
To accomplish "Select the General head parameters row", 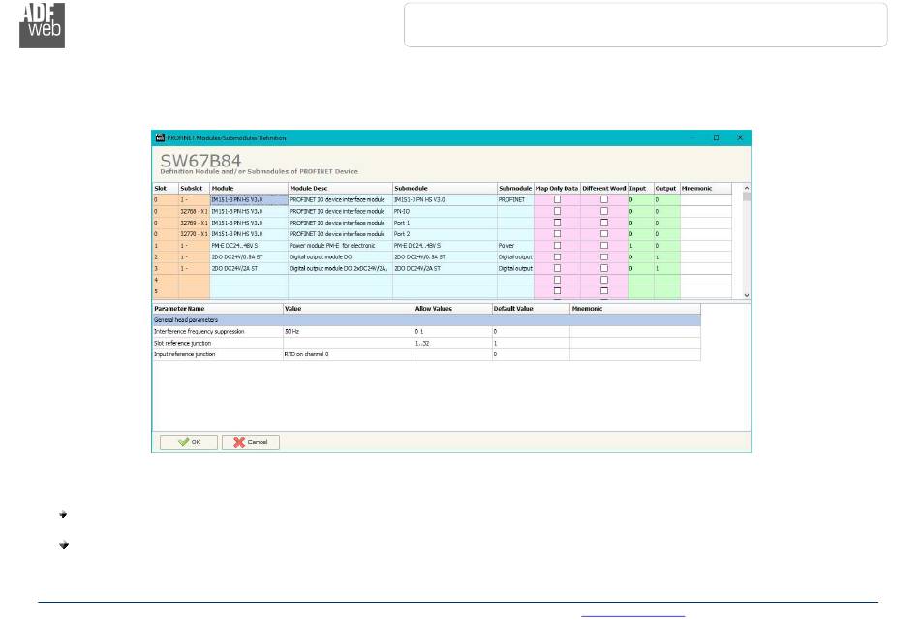I will [x=426, y=320].
